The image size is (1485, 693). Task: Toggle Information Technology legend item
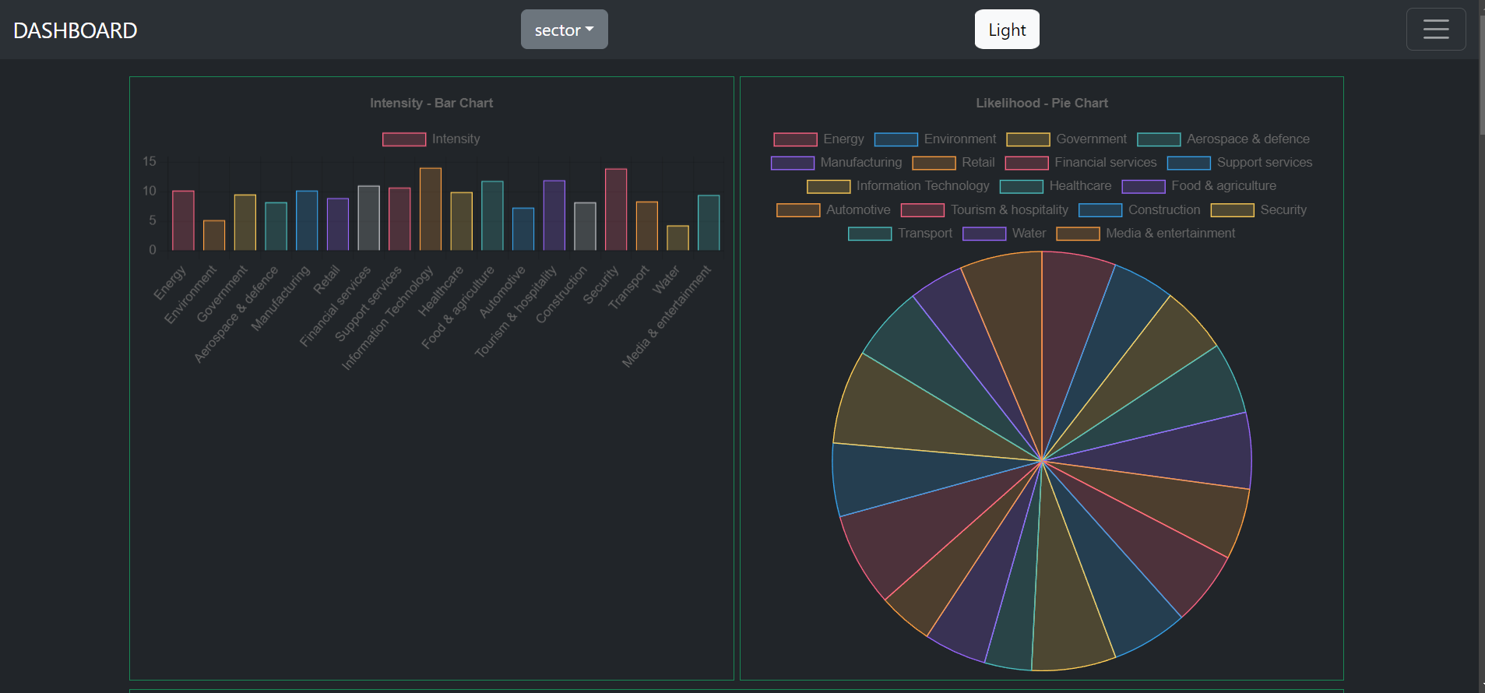coord(899,185)
